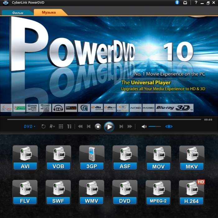Select the FLV format icon
Screen dimensions: 218x218
click(x=25, y=192)
